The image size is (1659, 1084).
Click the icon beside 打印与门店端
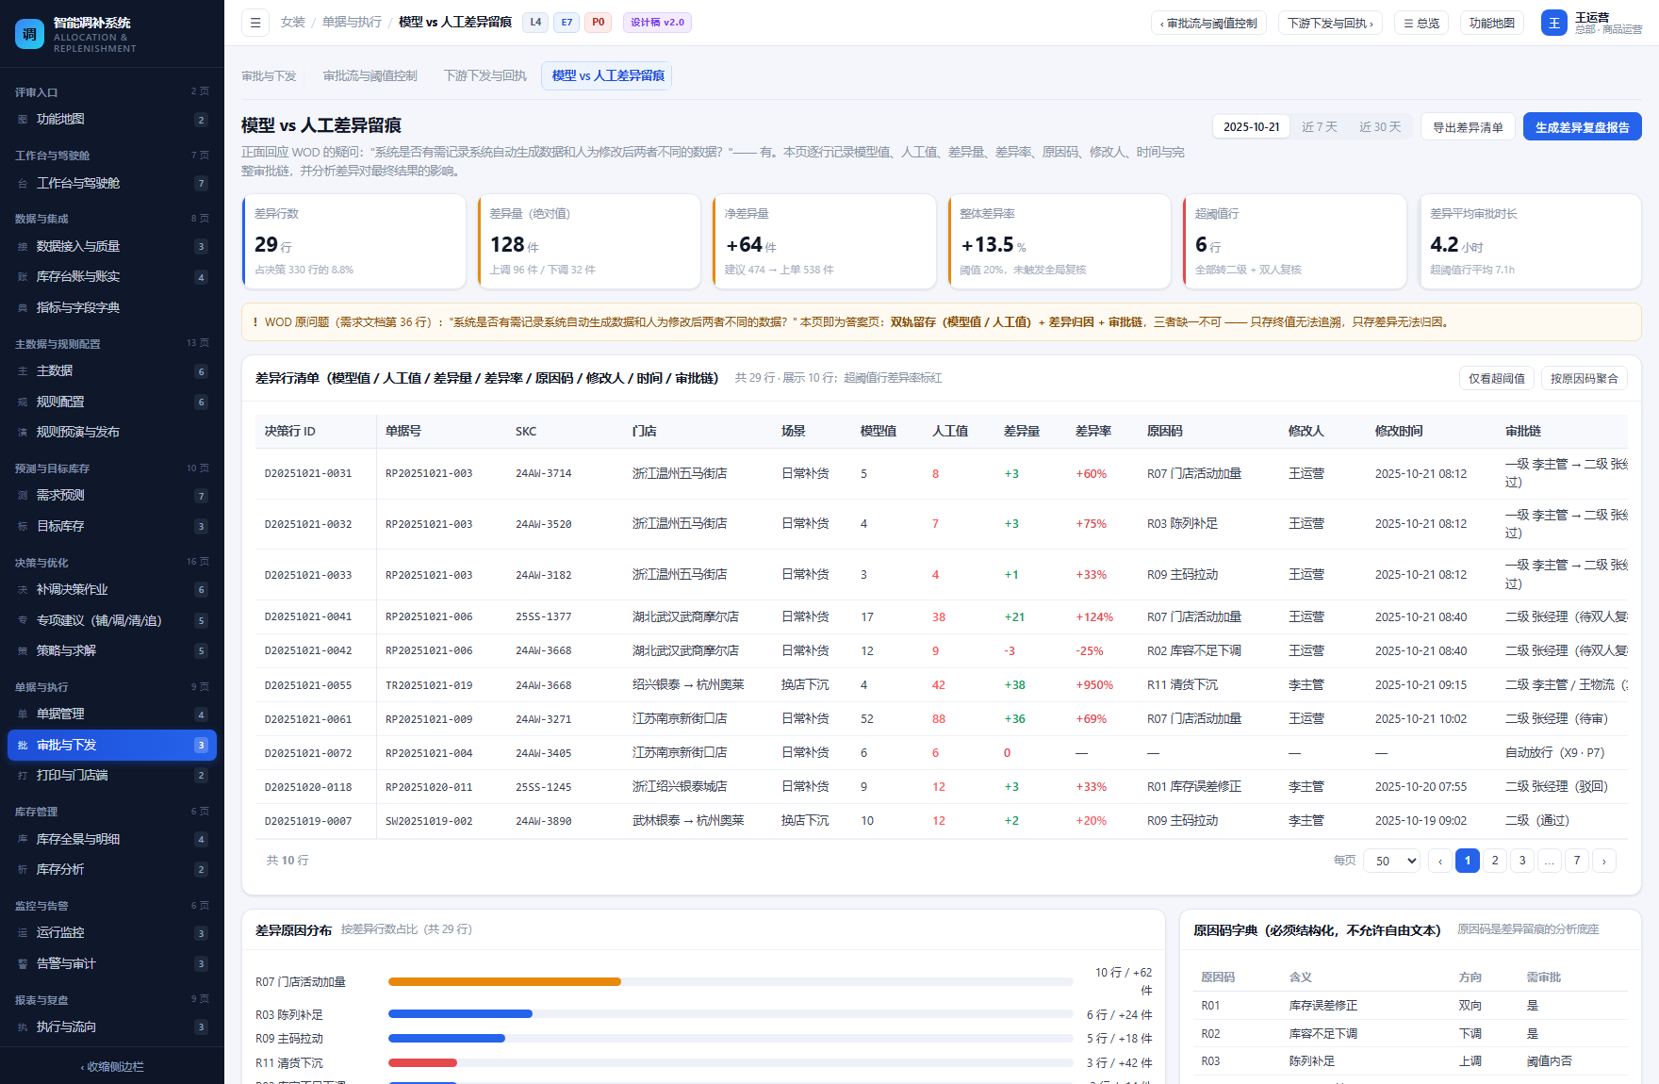click(x=23, y=776)
